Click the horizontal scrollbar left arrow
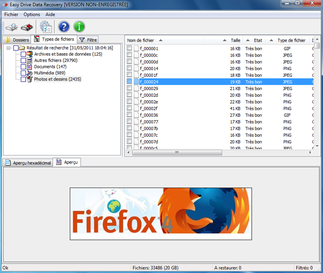 tap(129, 152)
